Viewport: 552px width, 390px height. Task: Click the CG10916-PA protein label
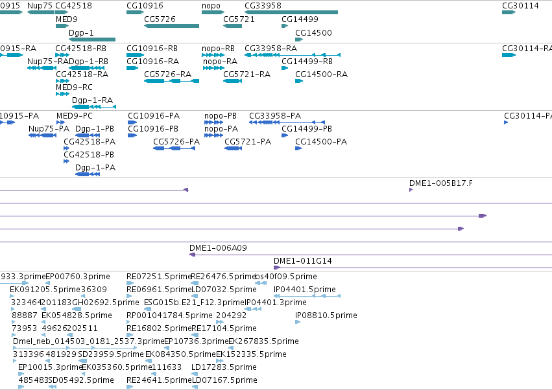click(x=154, y=116)
